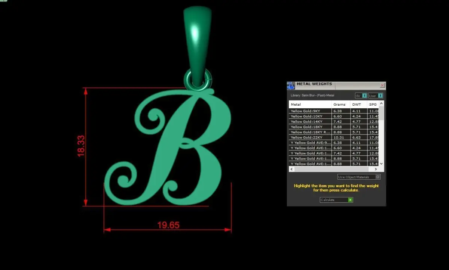Sort by the Metal column header
This screenshot has width=449, height=270.
click(x=310, y=105)
